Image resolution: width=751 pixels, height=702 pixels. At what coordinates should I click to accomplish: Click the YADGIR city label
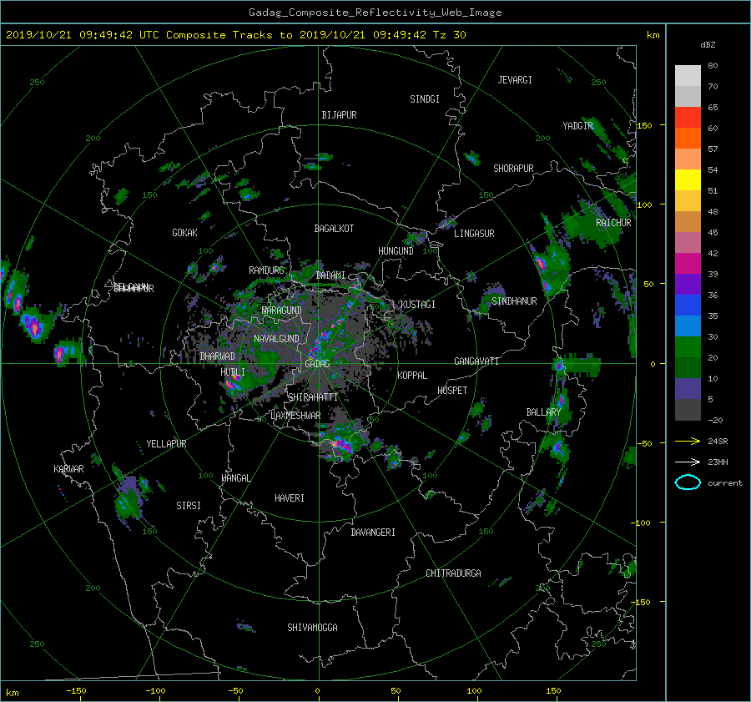click(x=577, y=125)
